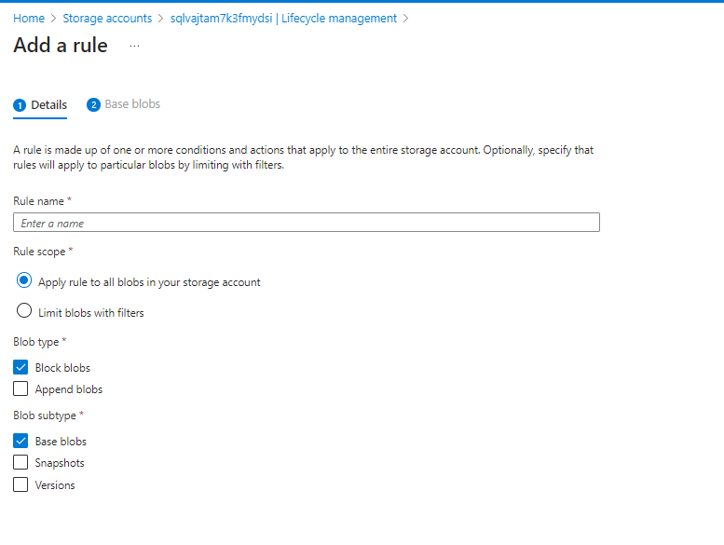
Task: Enable the Versions checkbox
Action: point(20,484)
